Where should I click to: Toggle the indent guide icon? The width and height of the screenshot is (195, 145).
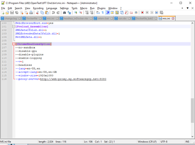[108, 13]
